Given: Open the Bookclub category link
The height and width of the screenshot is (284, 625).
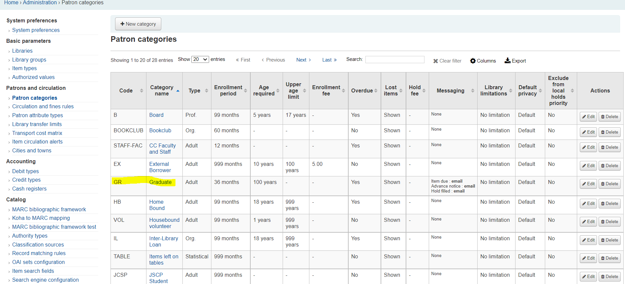Looking at the screenshot, I should pos(160,131).
